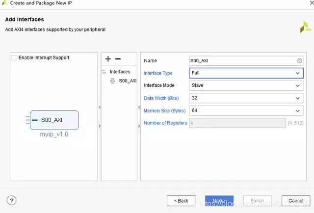Click the Interface Type label
The image size is (314, 213).
[158, 73]
